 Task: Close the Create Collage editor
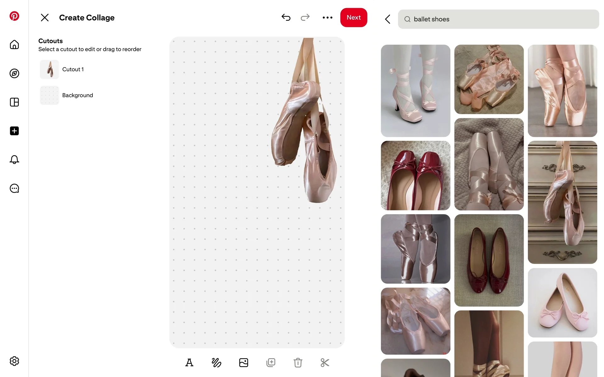pos(45,18)
